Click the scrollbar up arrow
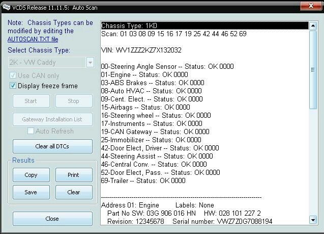This screenshot has height=234, width=324. [x=313, y=26]
